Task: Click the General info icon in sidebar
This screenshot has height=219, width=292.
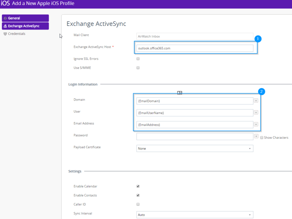Action: [x=5, y=18]
